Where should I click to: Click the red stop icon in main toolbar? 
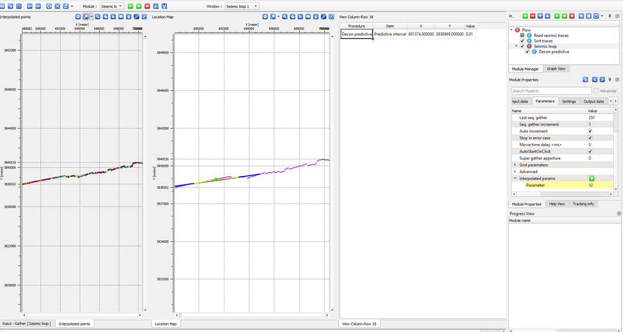point(148,6)
